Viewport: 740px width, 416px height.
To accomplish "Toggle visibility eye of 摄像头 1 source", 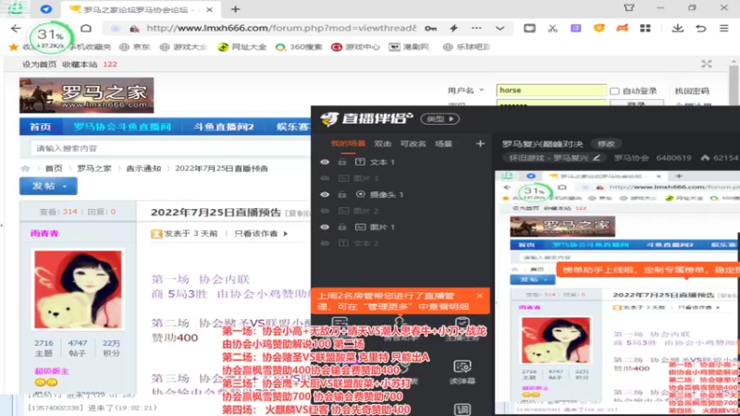I will click(325, 194).
